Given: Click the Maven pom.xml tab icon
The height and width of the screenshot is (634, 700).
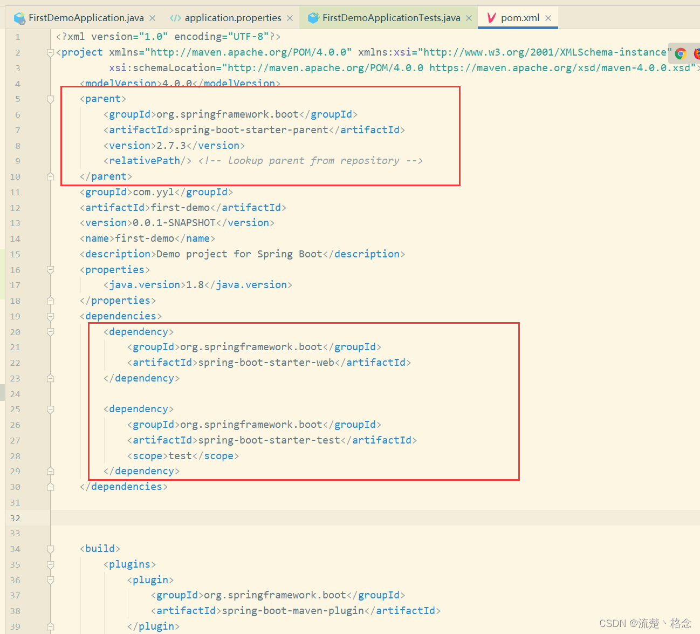Looking at the screenshot, I should click(x=491, y=18).
